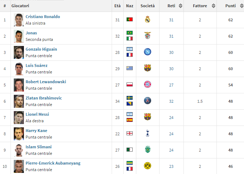
Task: Click Lionel Messi's portrait thumbnail
Action: [18, 117]
